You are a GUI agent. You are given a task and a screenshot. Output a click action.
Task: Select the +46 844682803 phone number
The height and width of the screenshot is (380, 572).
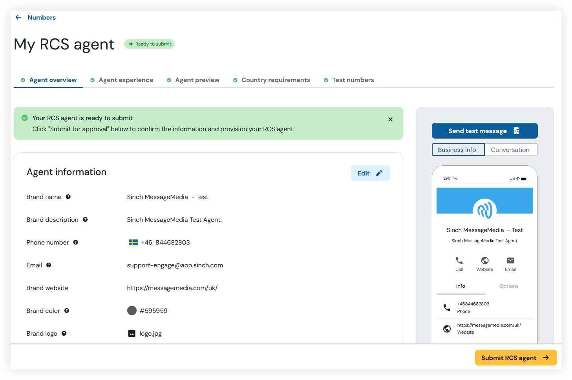(x=165, y=243)
